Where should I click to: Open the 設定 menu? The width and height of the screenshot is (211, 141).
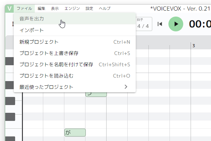coord(89,8)
